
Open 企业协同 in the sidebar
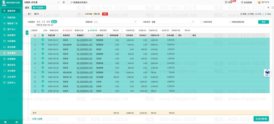pos(11,77)
